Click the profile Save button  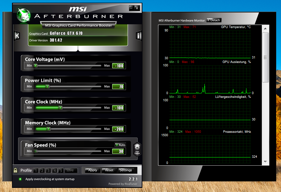[x=71, y=170]
